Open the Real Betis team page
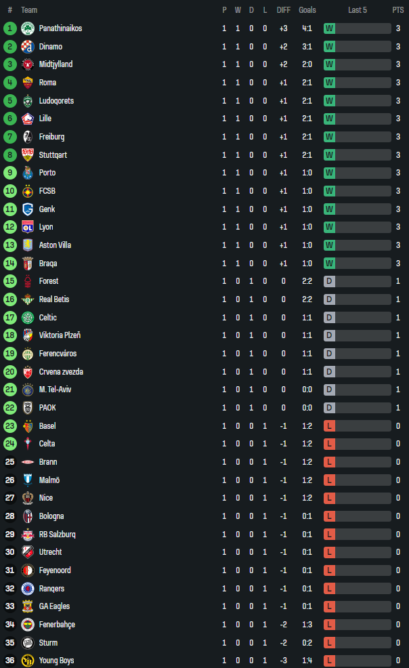 coord(54,299)
